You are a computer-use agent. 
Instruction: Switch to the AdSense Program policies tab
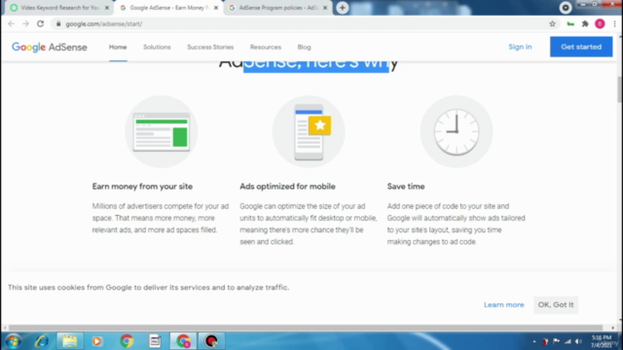point(278,8)
